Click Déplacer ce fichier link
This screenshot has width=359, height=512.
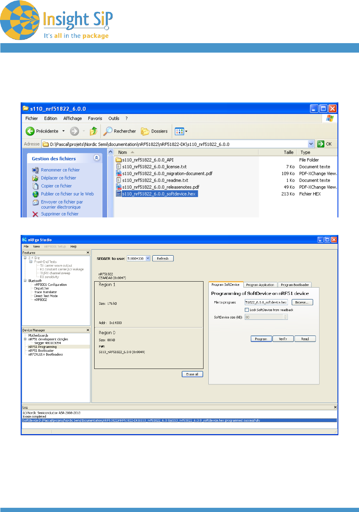[58, 178]
